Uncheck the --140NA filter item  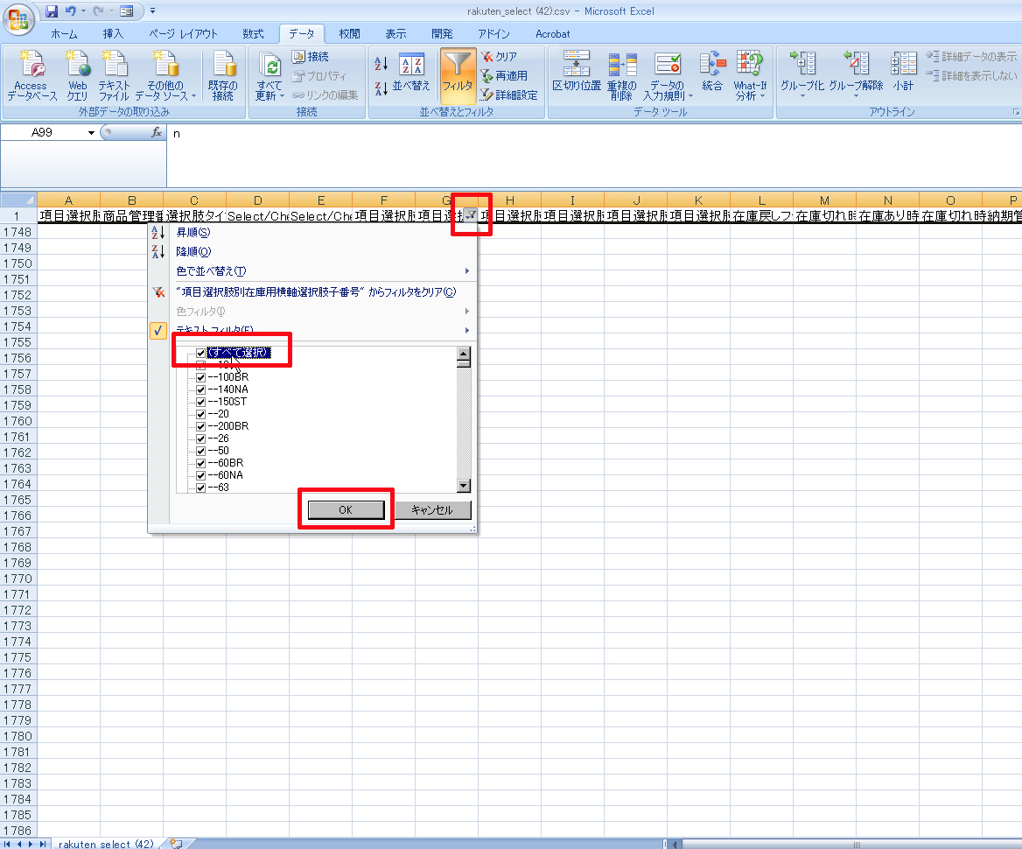click(x=200, y=389)
